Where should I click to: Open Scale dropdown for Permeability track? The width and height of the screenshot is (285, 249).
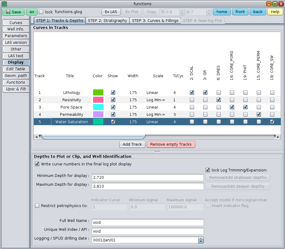[x=156, y=114]
